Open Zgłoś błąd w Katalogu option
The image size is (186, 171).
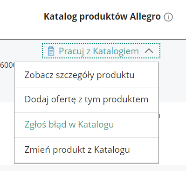coord(86,125)
